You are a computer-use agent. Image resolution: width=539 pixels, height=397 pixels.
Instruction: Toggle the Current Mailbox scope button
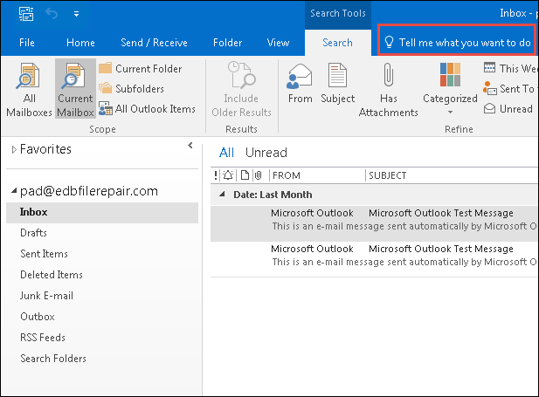tap(75, 89)
